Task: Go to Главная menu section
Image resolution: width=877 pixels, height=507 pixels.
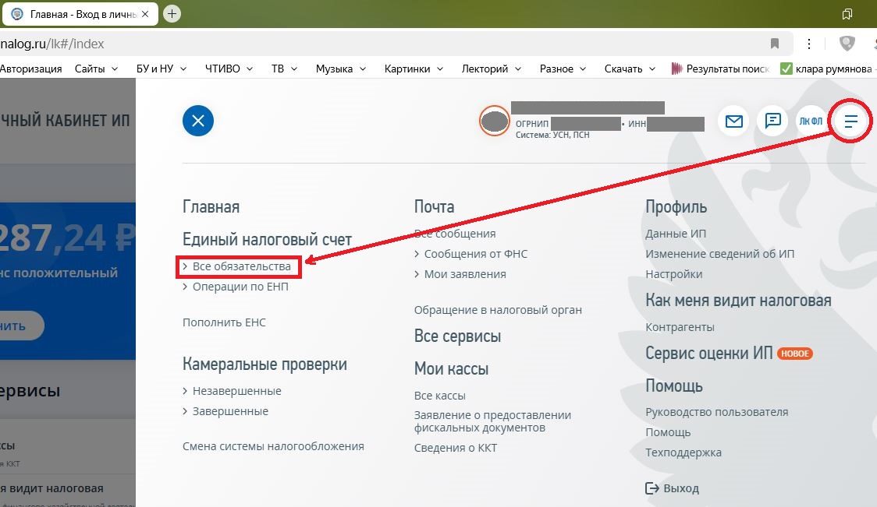Action: pos(211,206)
